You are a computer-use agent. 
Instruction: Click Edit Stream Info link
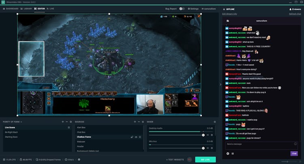[x=229, y=14]
